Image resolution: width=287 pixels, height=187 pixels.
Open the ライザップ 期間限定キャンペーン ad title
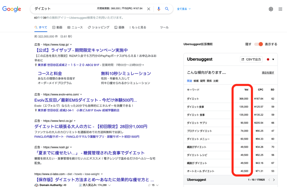81,50
